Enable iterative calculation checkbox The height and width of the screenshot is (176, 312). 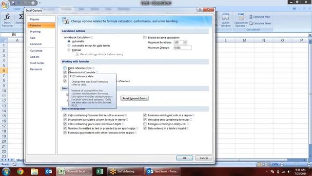[x=145, y=38]
